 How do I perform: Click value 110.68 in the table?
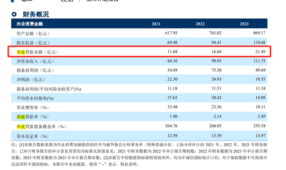pos(259,42)
